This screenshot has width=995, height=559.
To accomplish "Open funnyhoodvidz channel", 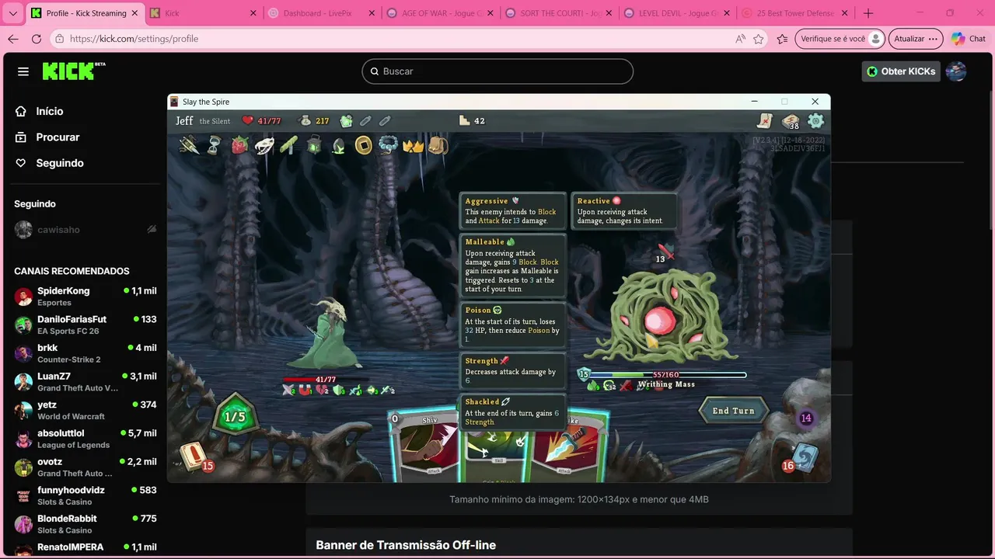I will (x=86, y=495).
